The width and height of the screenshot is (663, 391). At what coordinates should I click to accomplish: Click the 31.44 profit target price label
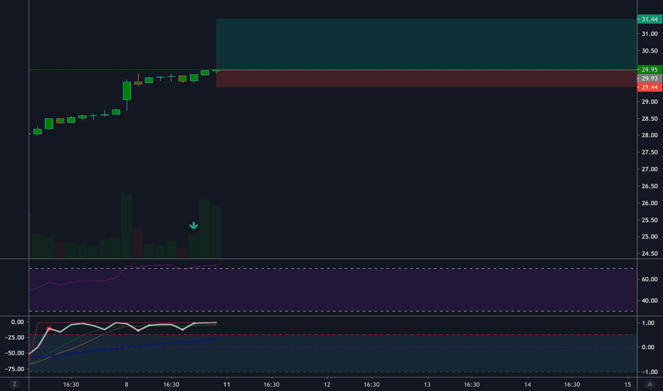[x=649, y=19]
